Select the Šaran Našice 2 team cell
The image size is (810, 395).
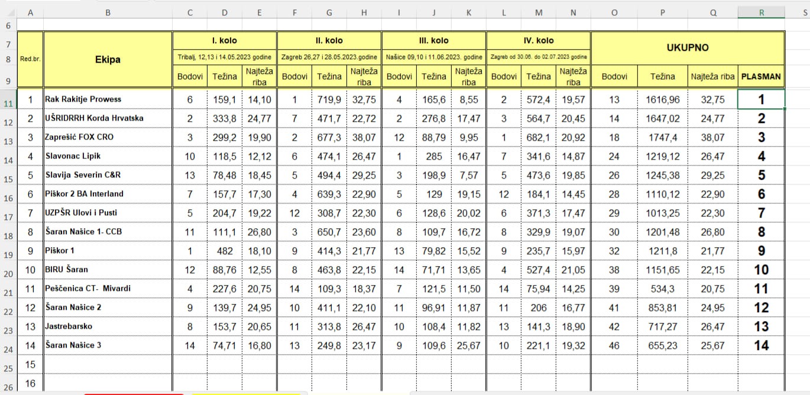(108, 307)
